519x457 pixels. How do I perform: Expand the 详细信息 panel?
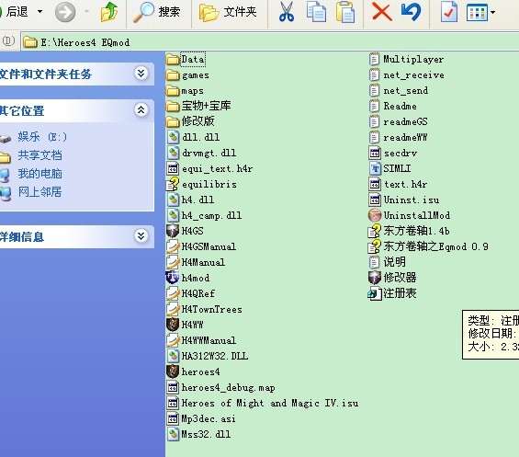point(141,236)
